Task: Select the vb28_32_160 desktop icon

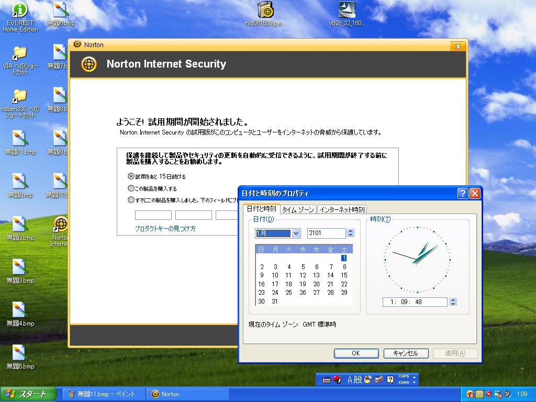Action: [347, 14]
